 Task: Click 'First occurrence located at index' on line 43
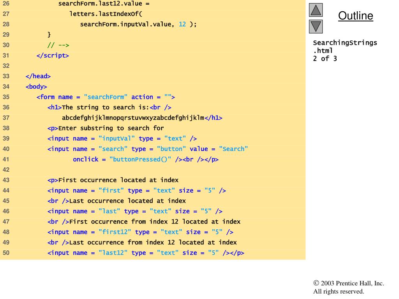pyautogui.click(x=118, y=180)
